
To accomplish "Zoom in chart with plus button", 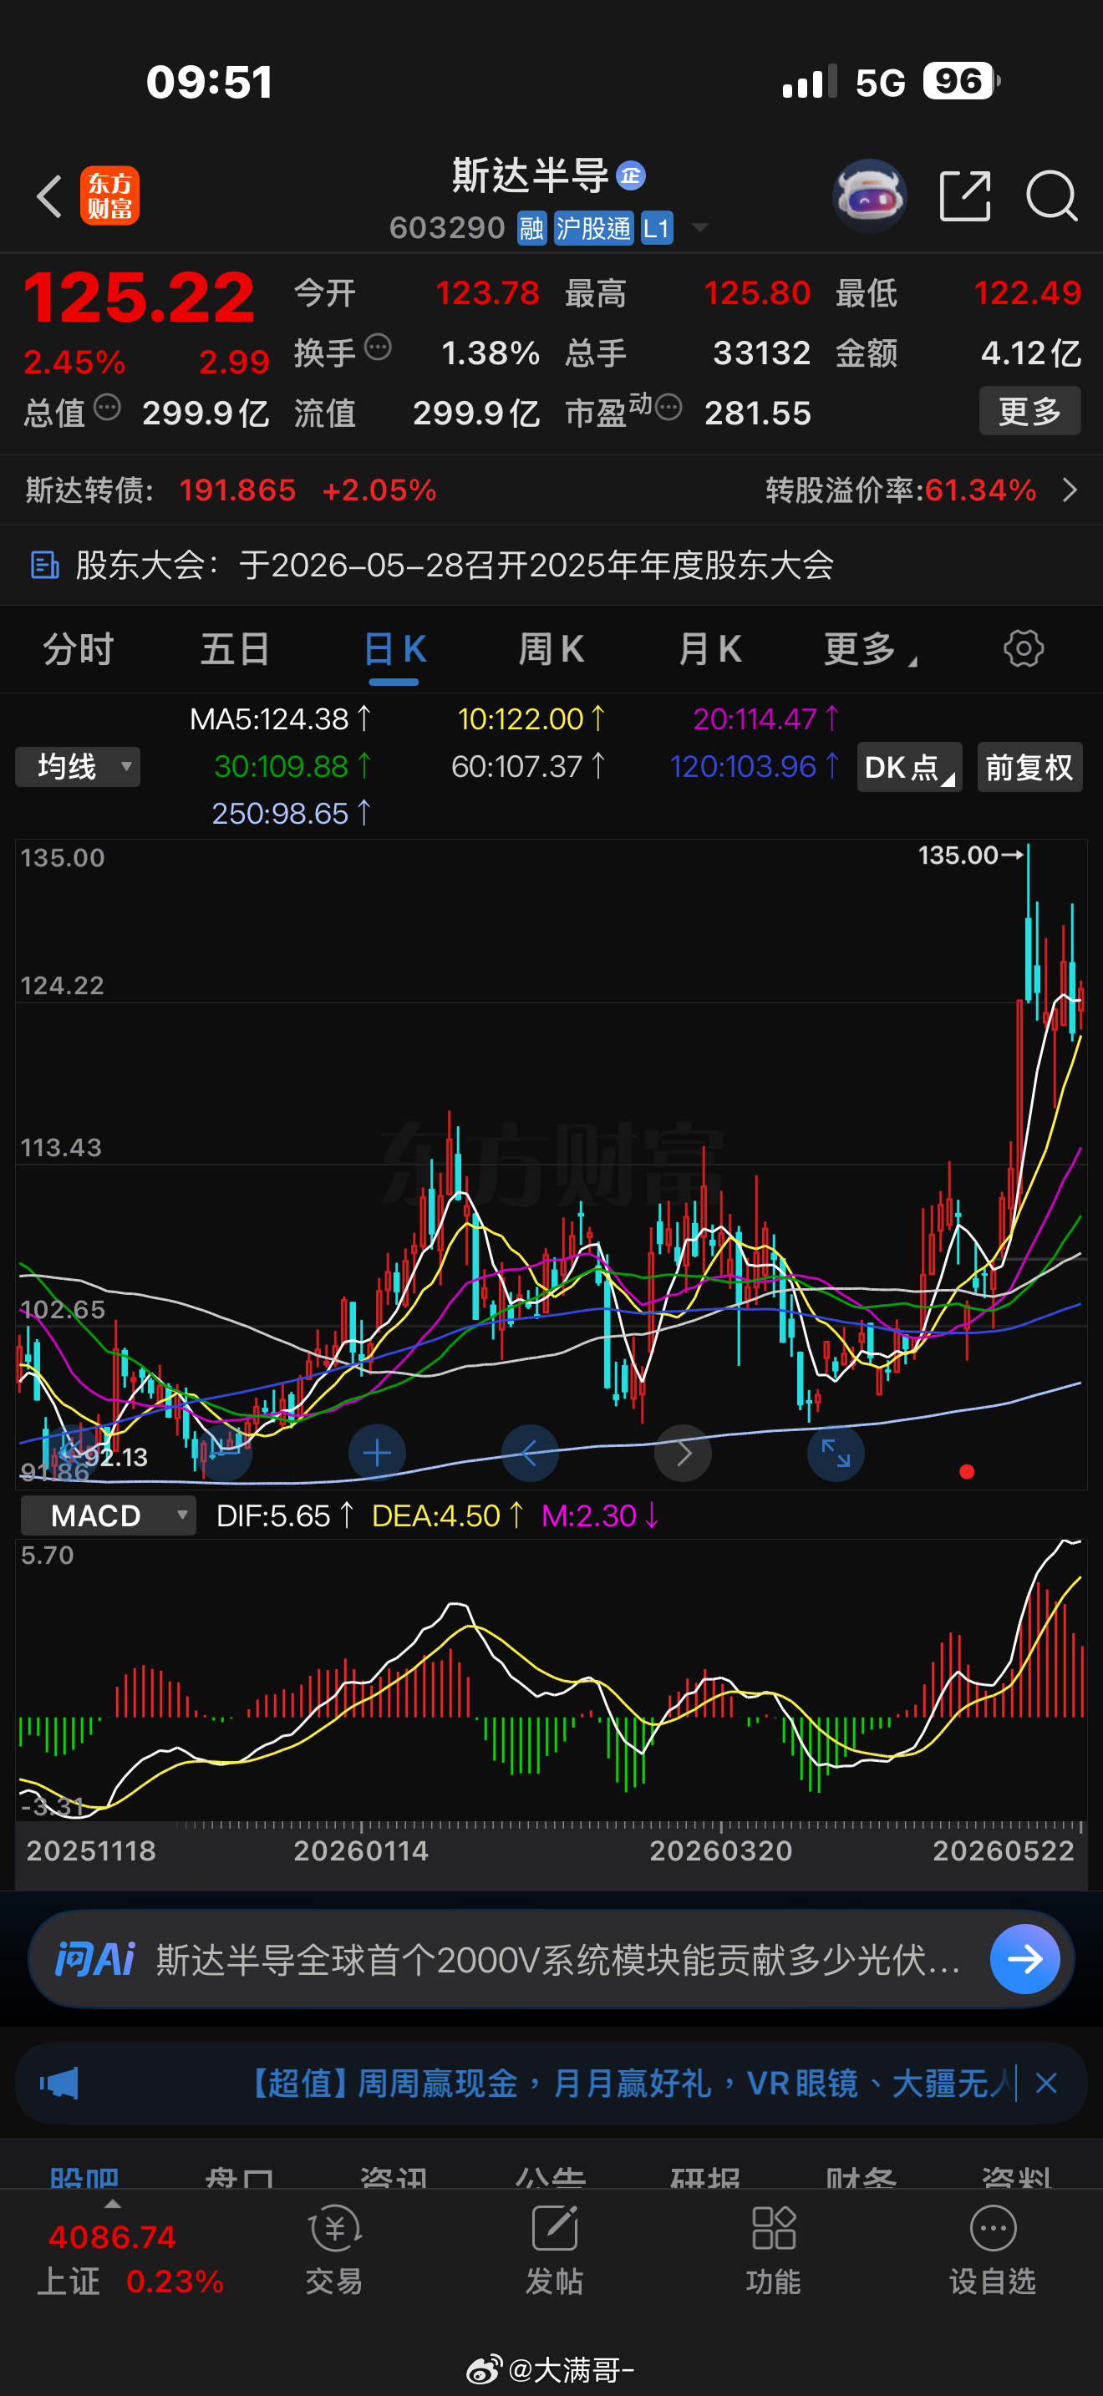I will pos(377,1453).
